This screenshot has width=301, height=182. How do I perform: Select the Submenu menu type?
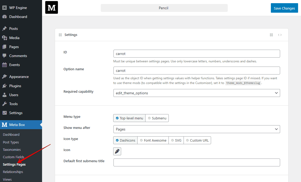point(157,118)
